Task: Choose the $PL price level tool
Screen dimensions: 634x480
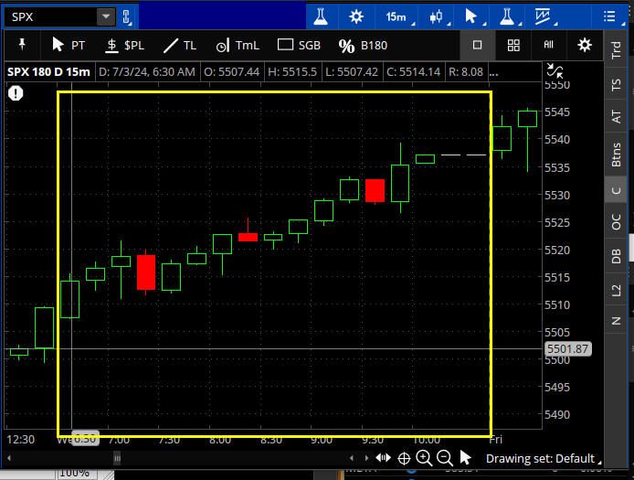Action: click(x=124, y=45)
